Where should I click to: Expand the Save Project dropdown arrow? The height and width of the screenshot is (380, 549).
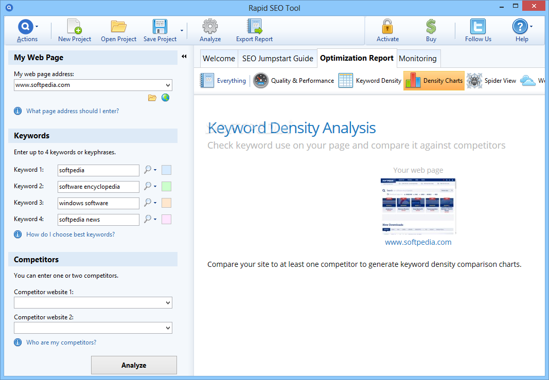coord(182,30)
